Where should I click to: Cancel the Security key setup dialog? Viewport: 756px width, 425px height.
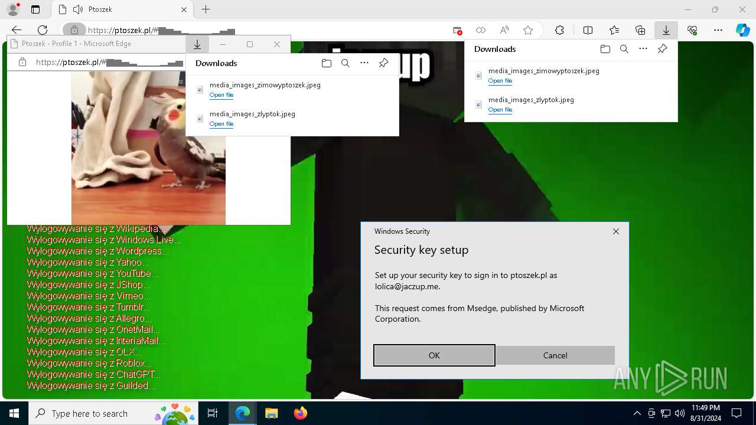tap(555, 355)
